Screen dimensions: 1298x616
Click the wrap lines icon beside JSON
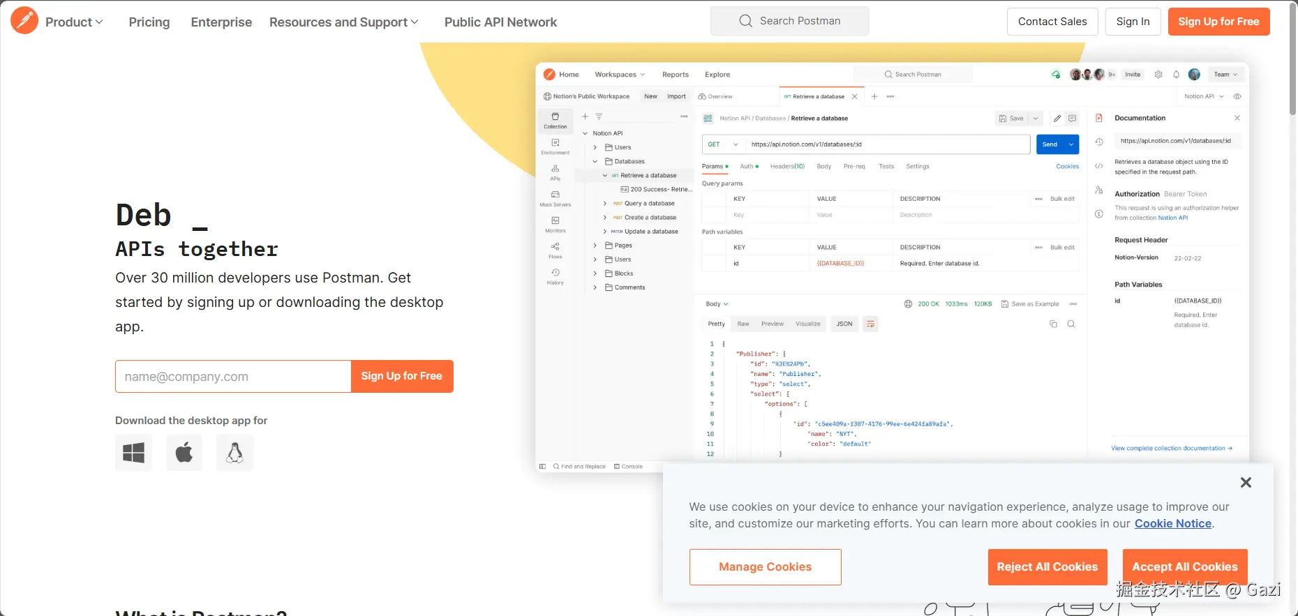coord(870,324)
